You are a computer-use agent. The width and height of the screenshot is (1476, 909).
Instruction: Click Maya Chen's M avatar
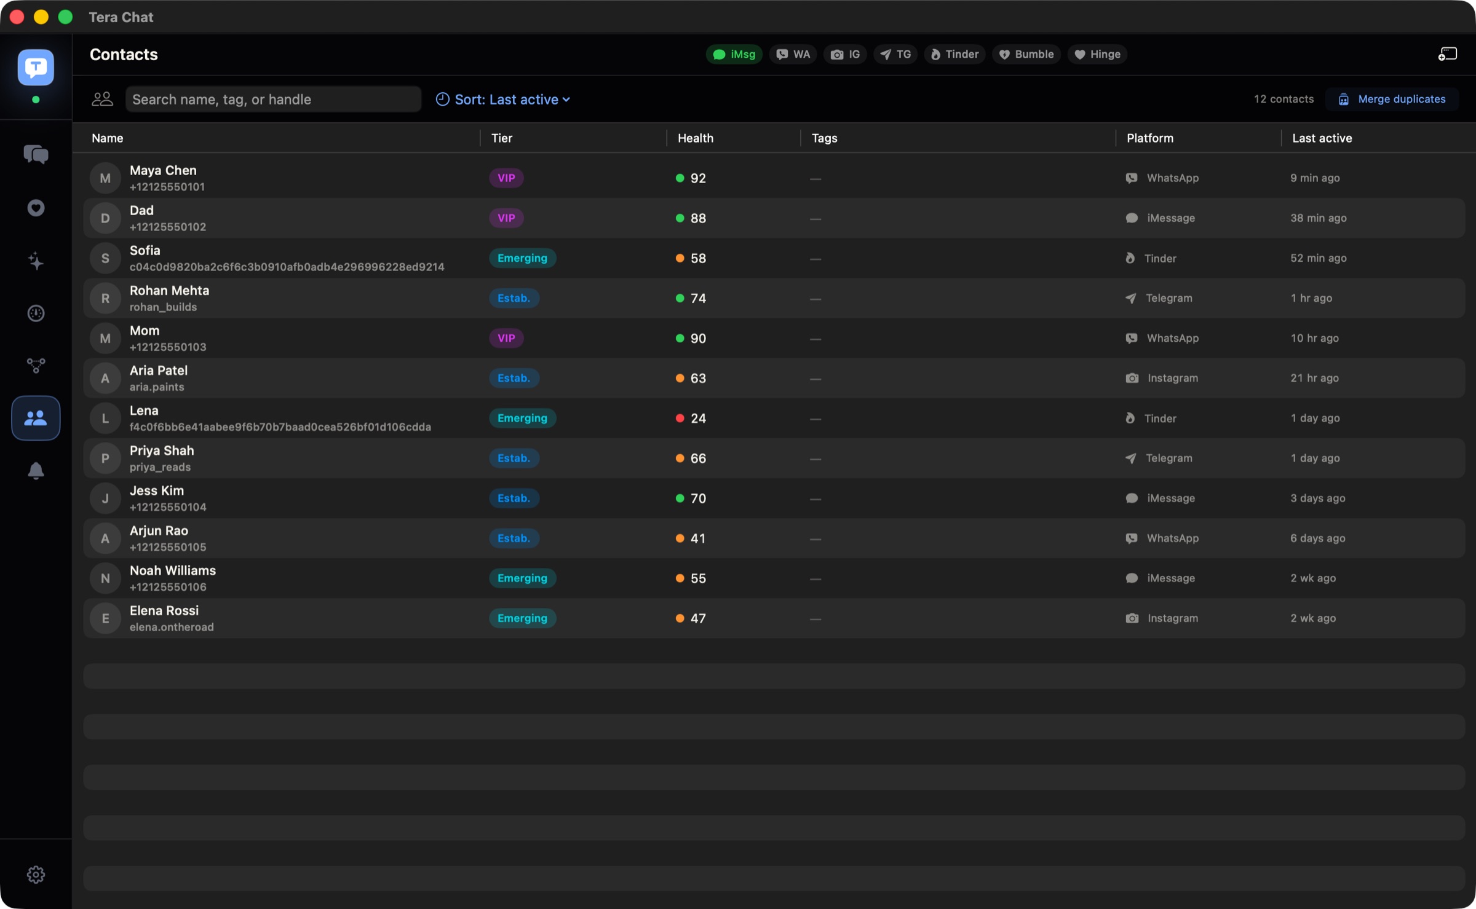click(x=105, y=178)
